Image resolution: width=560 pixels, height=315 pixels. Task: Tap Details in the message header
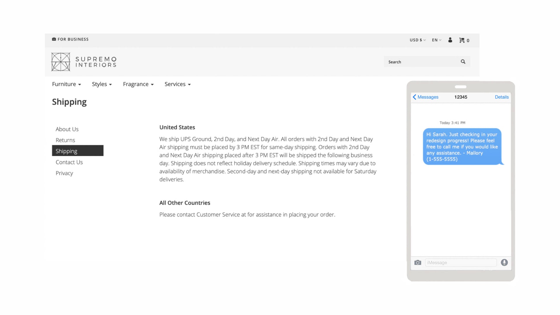(501, 97)
